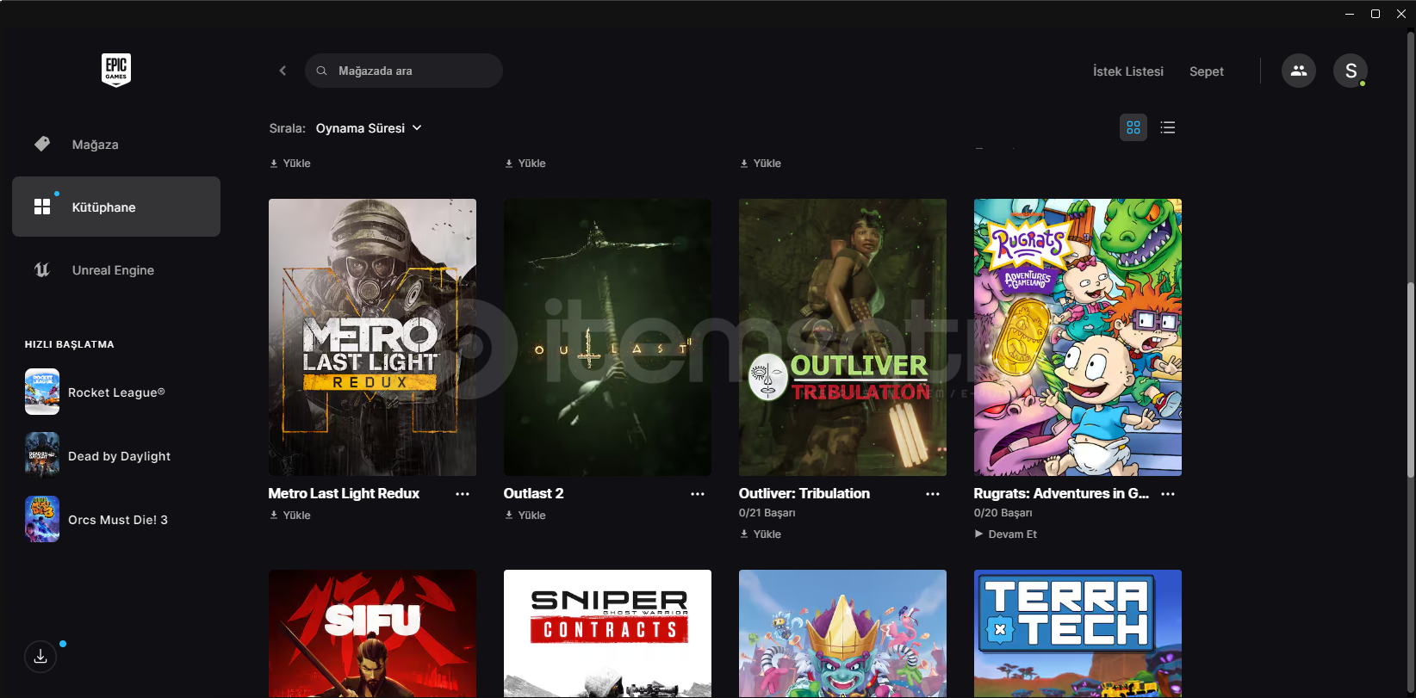Click 0/20 Başarı achievements text
Viewport: 1416px width, 698px height.
tap(1003, 513)
